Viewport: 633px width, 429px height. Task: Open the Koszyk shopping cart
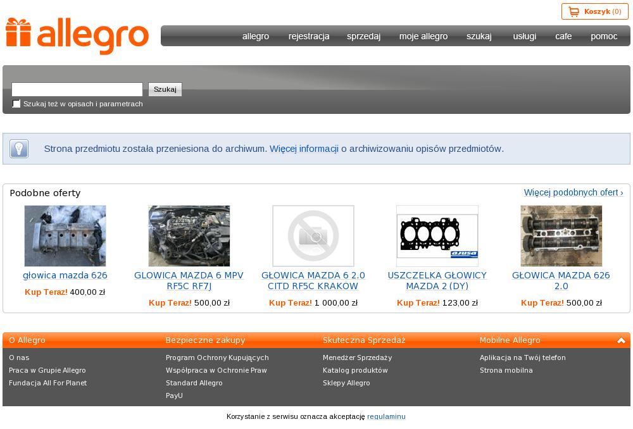[x=594, y=11]
